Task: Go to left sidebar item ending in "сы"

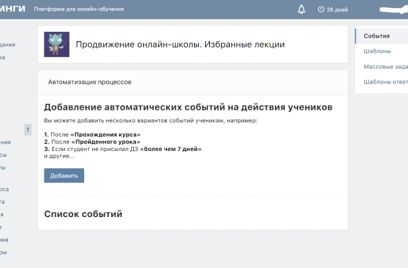Action: point(4,155)
